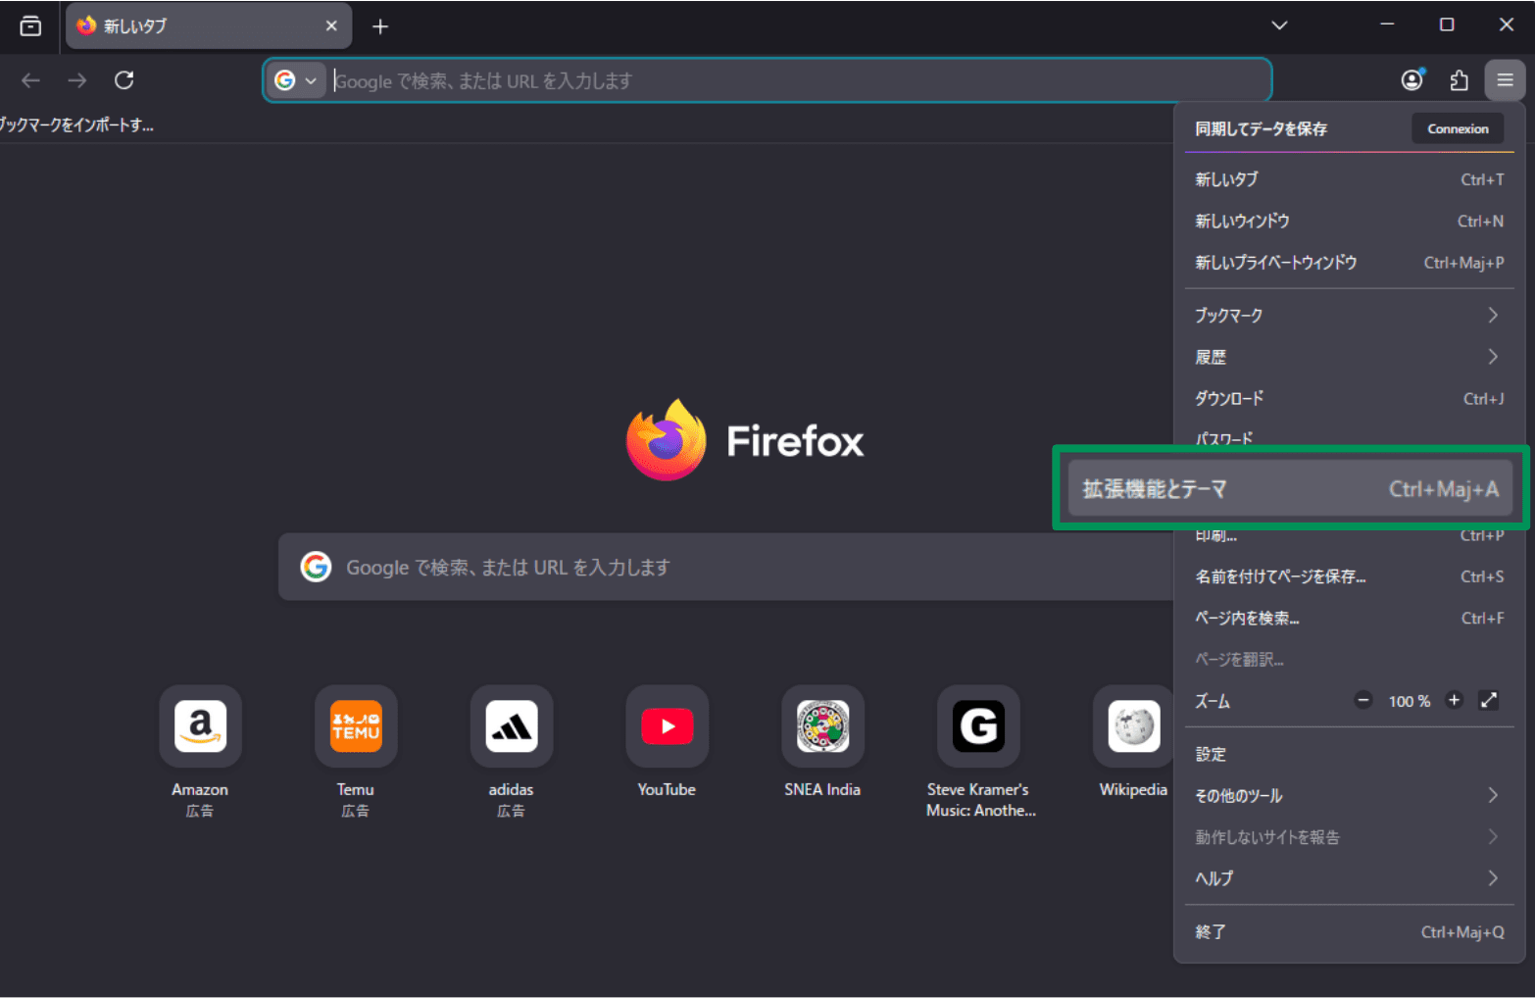1535x998 pixels.
Task: Expand the ブックマーク submenu
Action: (x=1349, y=315)
